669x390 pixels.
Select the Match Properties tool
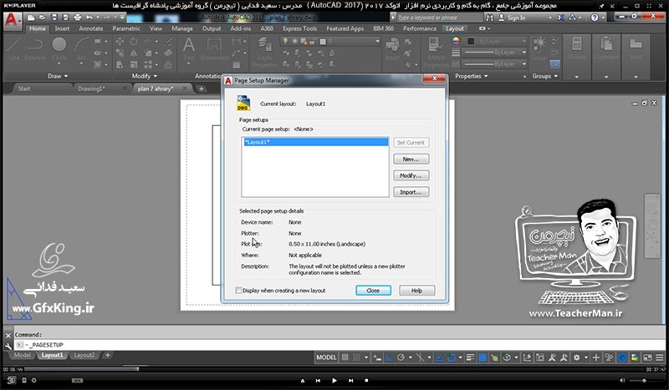point(436,51)
